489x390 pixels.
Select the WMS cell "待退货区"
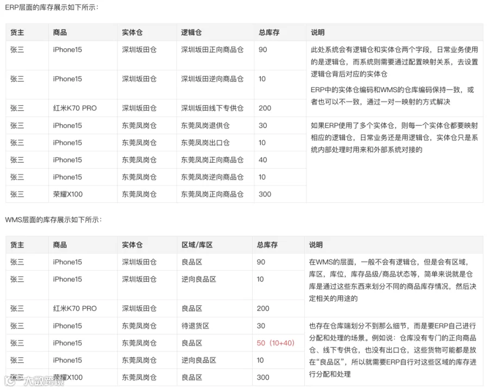pos(195,326)
